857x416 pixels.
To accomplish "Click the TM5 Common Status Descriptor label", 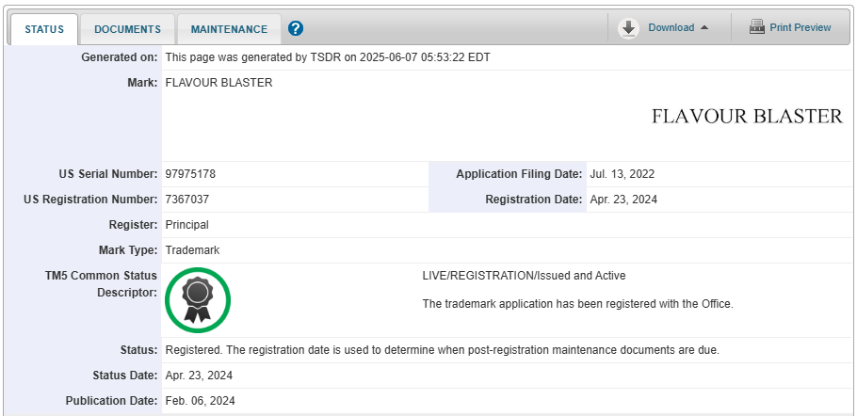I will click(x=101, y=284).
